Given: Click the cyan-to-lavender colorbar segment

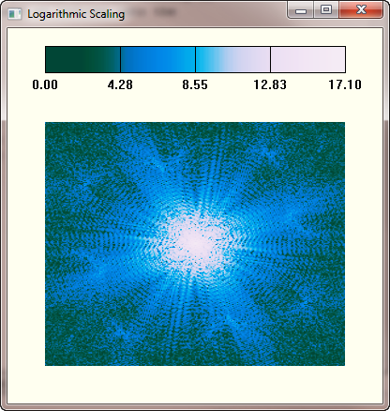Looking at the screenshot, I should pyautogui.click(x=232, y=59).
